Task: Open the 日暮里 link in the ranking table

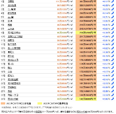Action: pos(11,1)
